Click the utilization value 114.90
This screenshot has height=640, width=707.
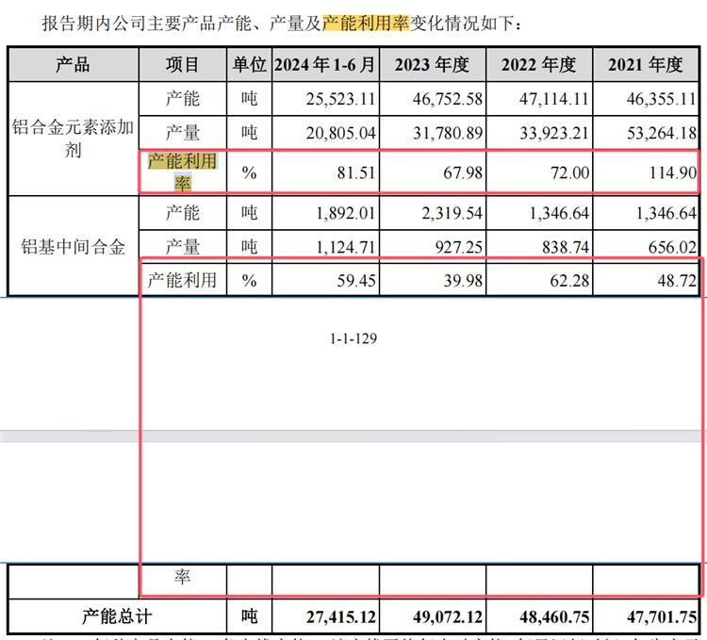point(673,172)
